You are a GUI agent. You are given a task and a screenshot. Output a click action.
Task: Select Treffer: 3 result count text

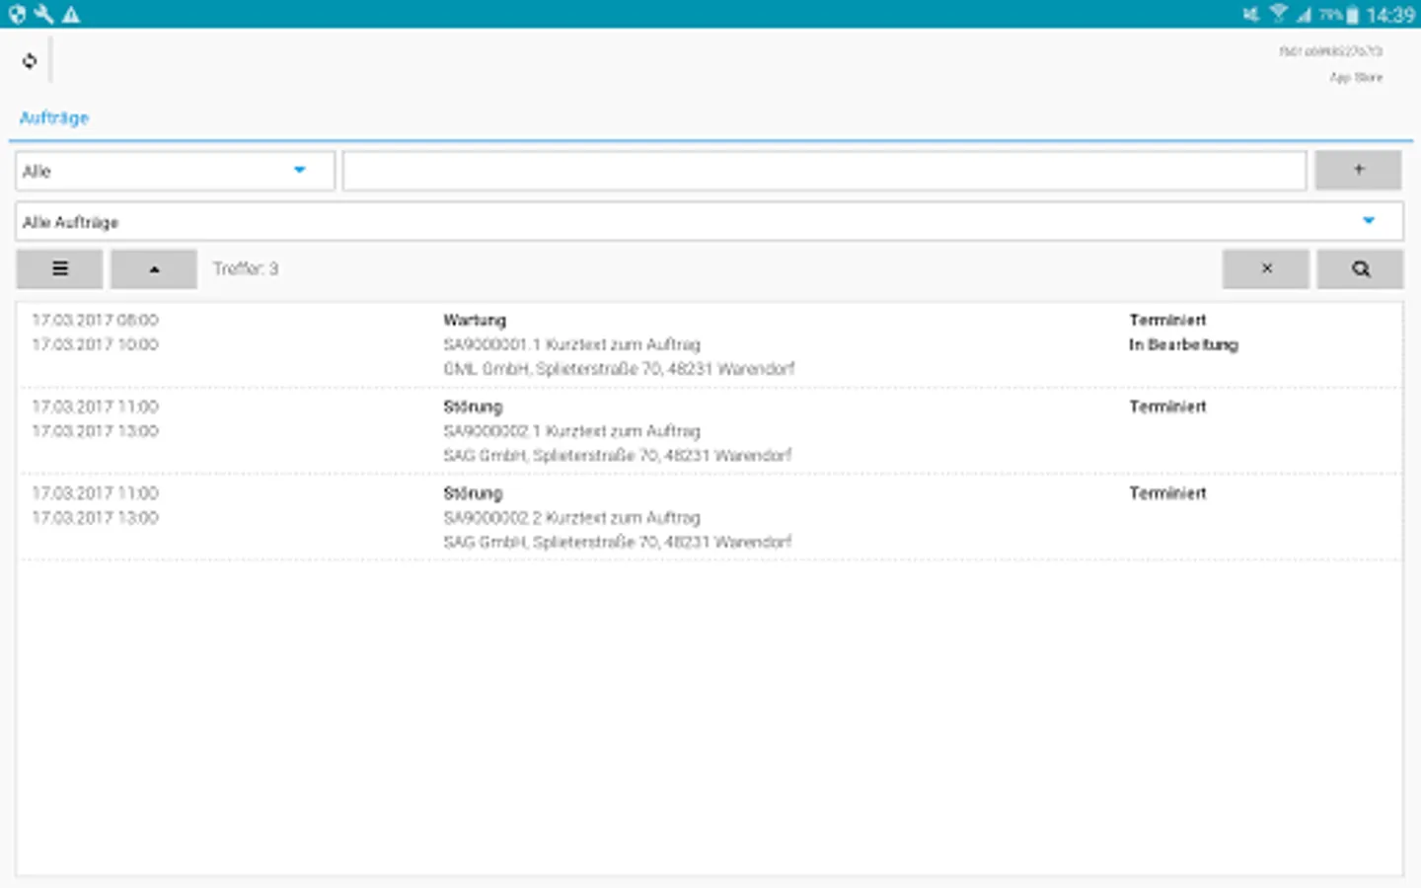(246, 268)
